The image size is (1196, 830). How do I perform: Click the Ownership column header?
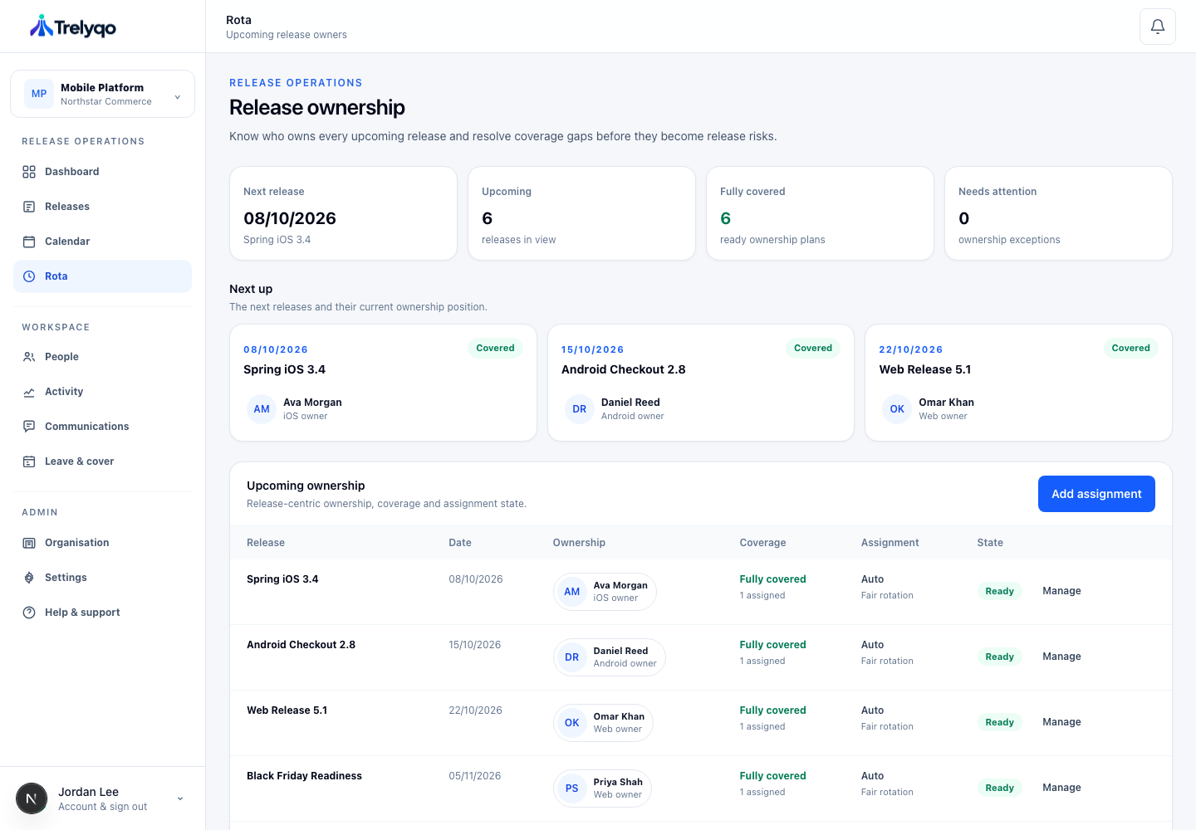point(579,543)
